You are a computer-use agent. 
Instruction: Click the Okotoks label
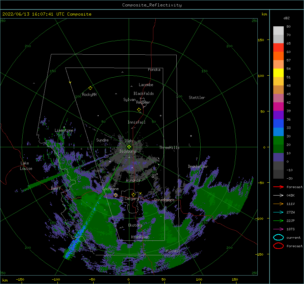[x=135, y=225]
